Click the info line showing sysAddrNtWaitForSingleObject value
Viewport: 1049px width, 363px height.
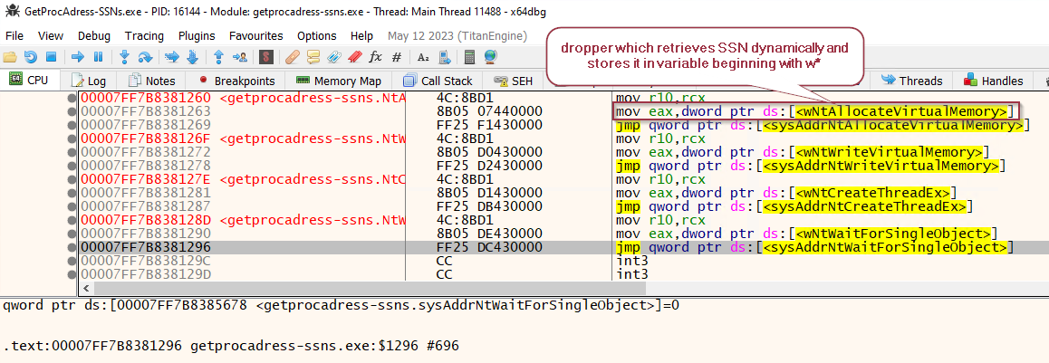click(x=342, y=305)
